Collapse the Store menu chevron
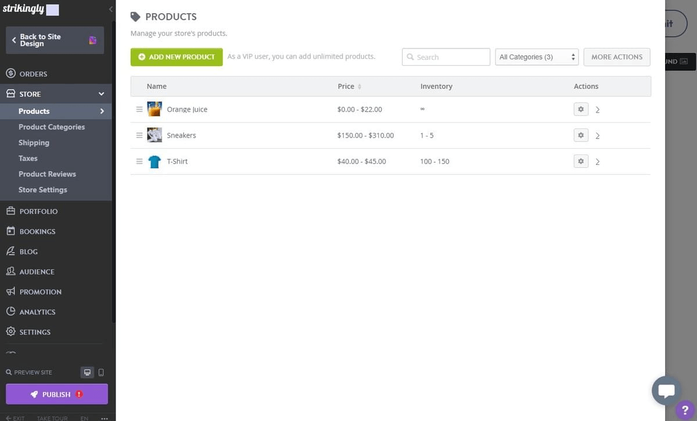The image size is (697, 421). (101, 94)
